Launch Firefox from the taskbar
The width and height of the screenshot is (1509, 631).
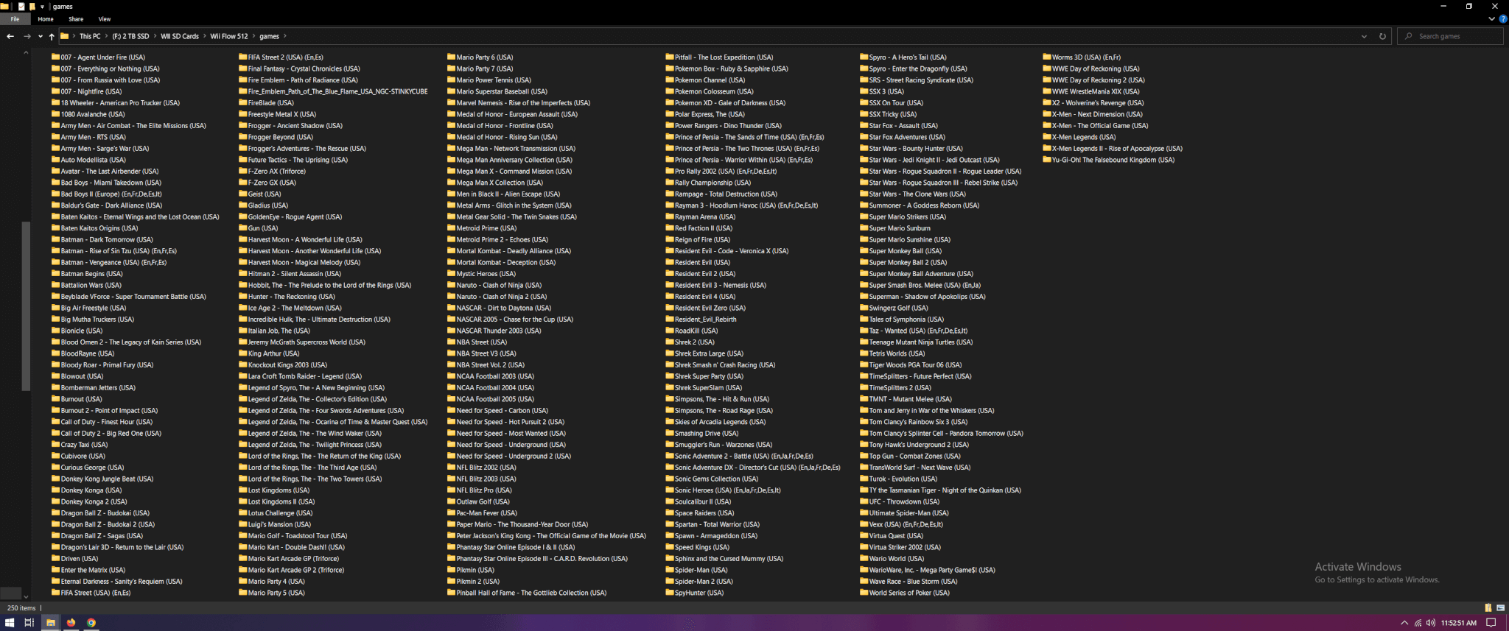point(71,622)
